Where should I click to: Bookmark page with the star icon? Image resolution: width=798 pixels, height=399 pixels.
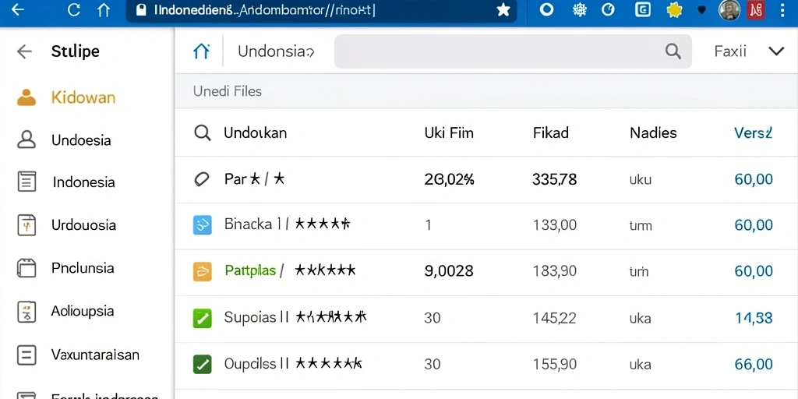[503, 10]
